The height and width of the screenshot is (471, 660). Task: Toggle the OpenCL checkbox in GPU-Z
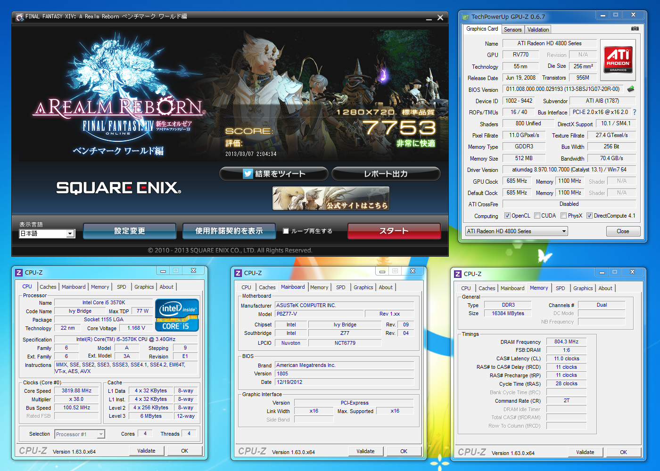click(x=507, y=216)
